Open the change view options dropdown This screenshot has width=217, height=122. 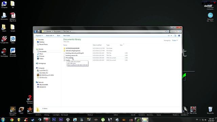click(171, 36)
